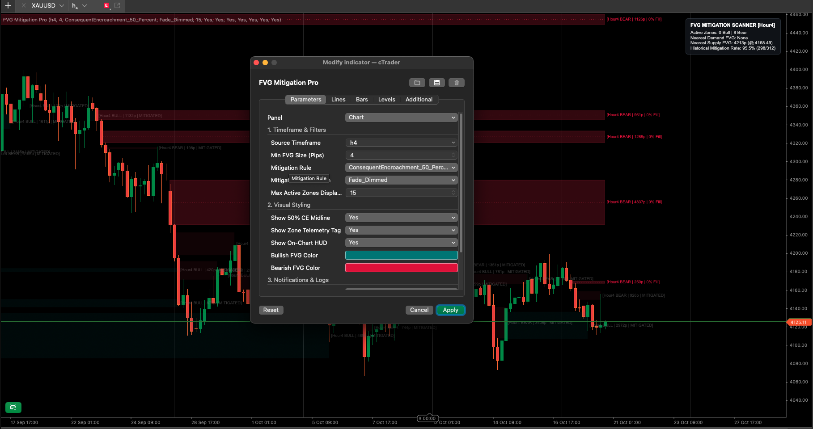813x429 pixels.
Task: Pick the Bullish FVG Color swatch
Action: tap(401, 255)
